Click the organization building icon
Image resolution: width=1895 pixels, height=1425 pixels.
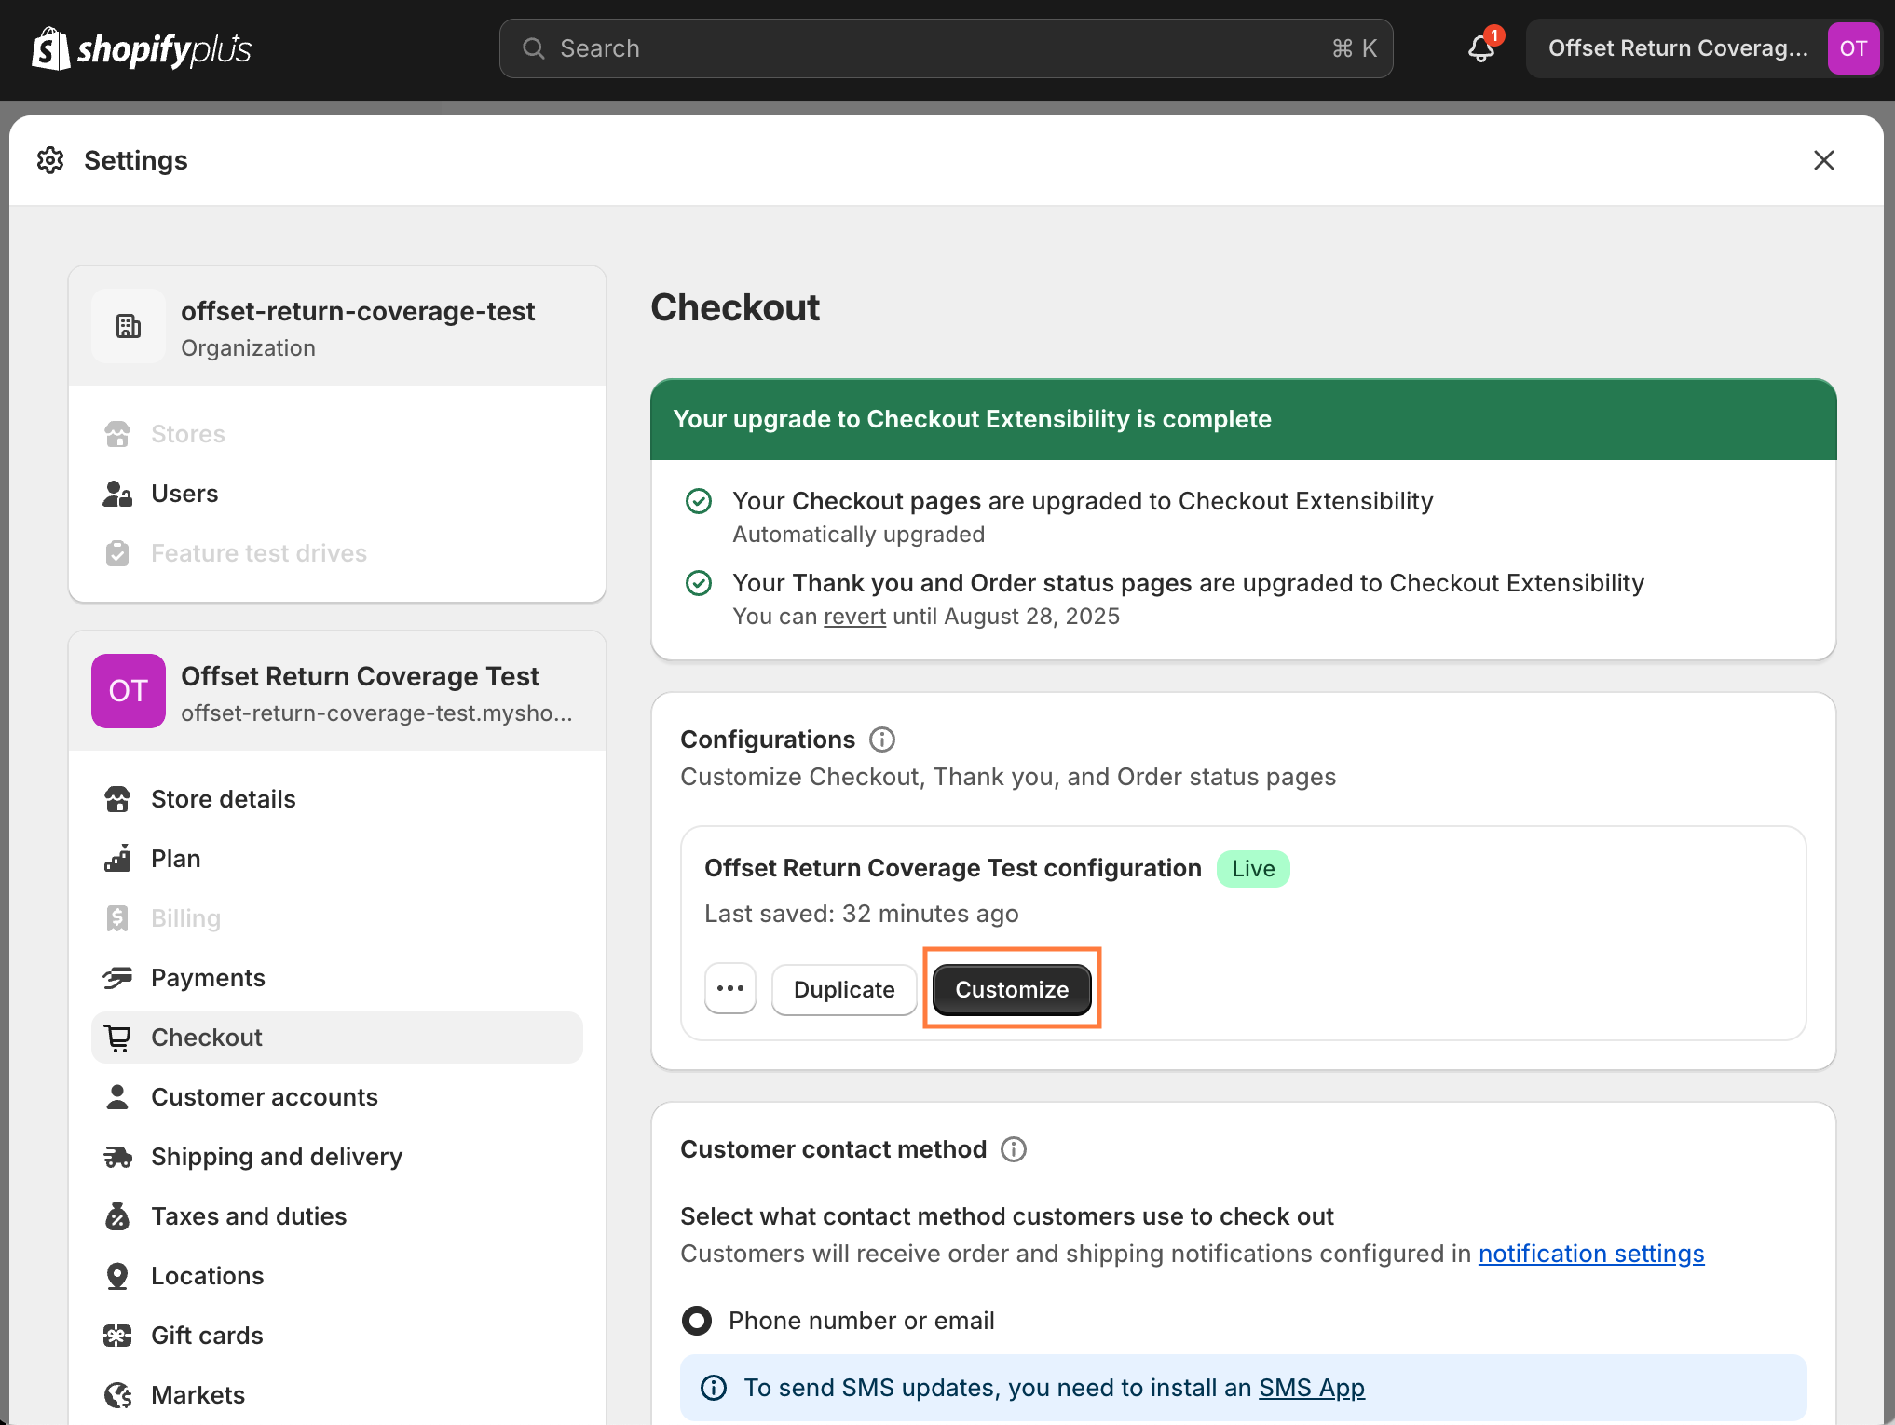129,326
